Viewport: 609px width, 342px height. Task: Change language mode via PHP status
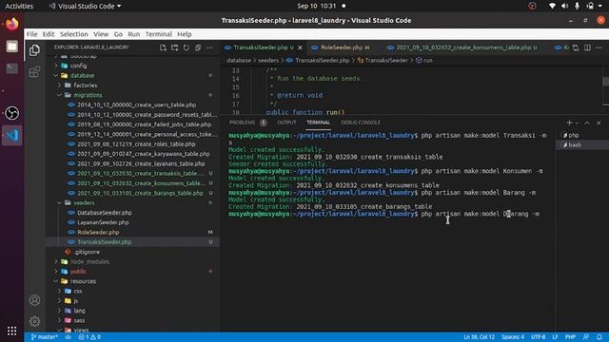(x=570, y=337)
